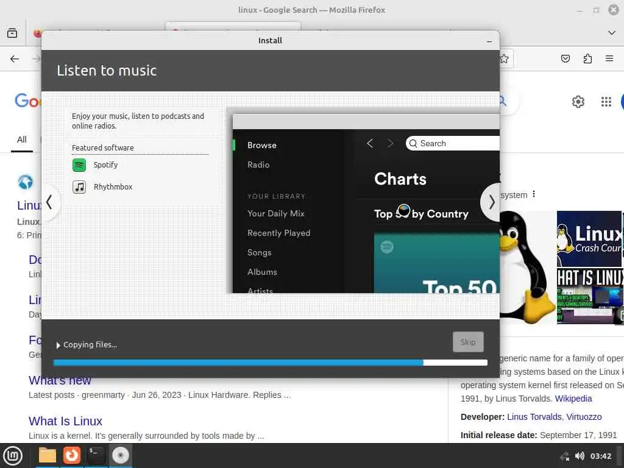This screenshot has height=468, width=624.
Task: Click the Featured software heading
Action: pos(102,147)
